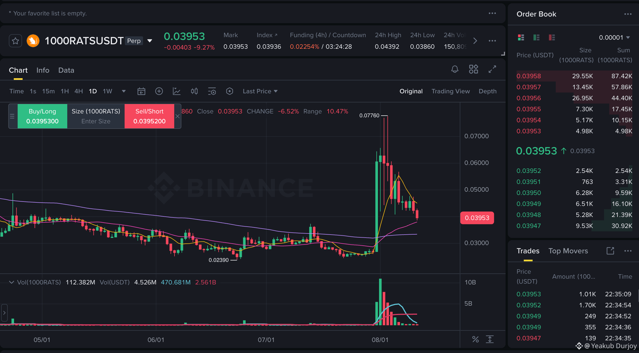Select the Trades tab
The width and height of the screenshot is (639, 353).
(x=528, y=251)
